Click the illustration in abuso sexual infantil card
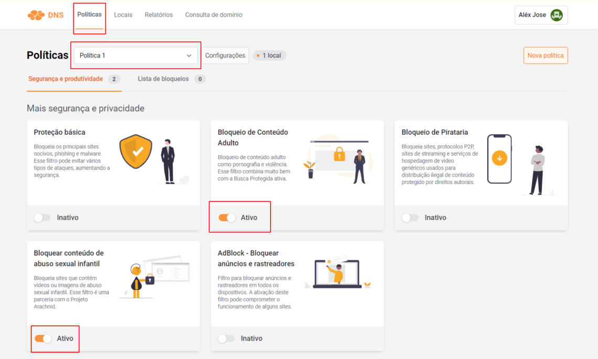The image size is (598, 359). (154, 276)
